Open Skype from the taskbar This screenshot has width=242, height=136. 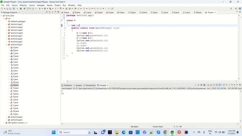click(158, 132)
